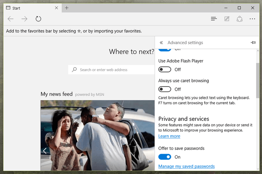262x174 pixels.
Task: Open the Share icon in toolbar
Action: point(239,19)
